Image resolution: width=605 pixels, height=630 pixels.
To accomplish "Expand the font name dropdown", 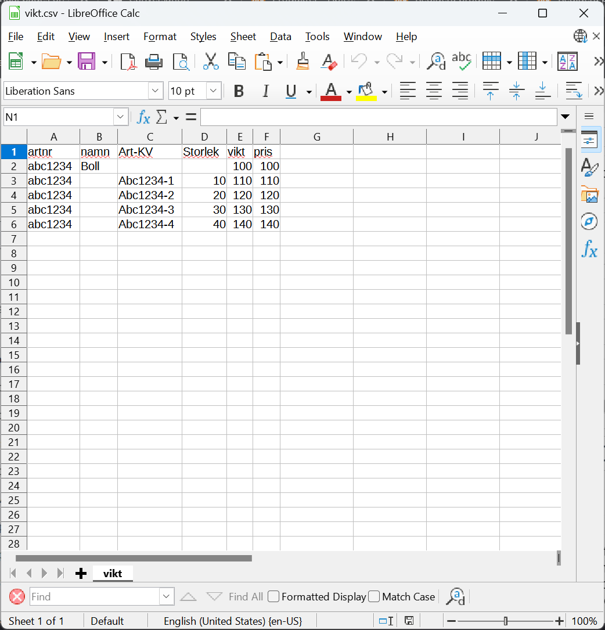I will (156, 91).
